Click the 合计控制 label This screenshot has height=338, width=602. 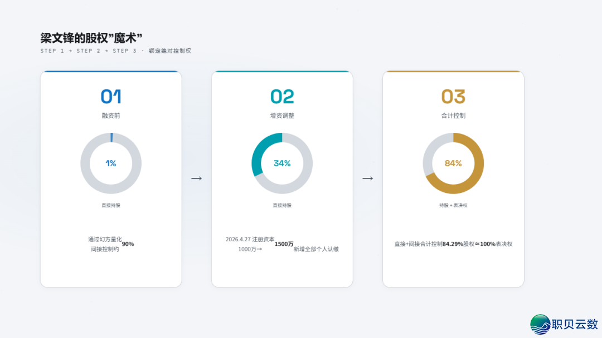tap(453, 116)
